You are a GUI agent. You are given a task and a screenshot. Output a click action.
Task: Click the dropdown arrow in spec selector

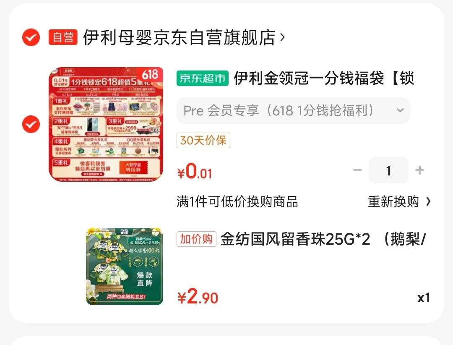tap(400, 110)
